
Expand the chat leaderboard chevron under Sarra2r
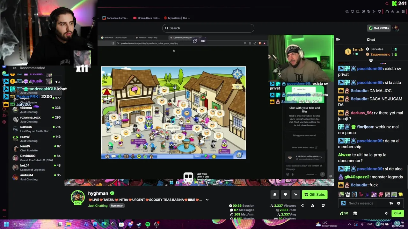371,60
